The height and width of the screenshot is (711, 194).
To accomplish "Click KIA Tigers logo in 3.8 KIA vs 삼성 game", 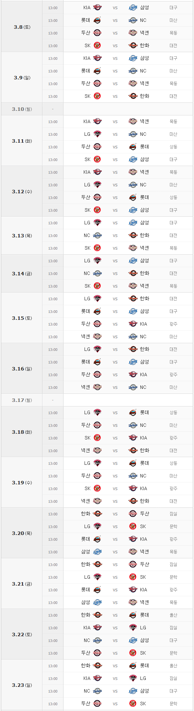I will [x=97, y=7].
